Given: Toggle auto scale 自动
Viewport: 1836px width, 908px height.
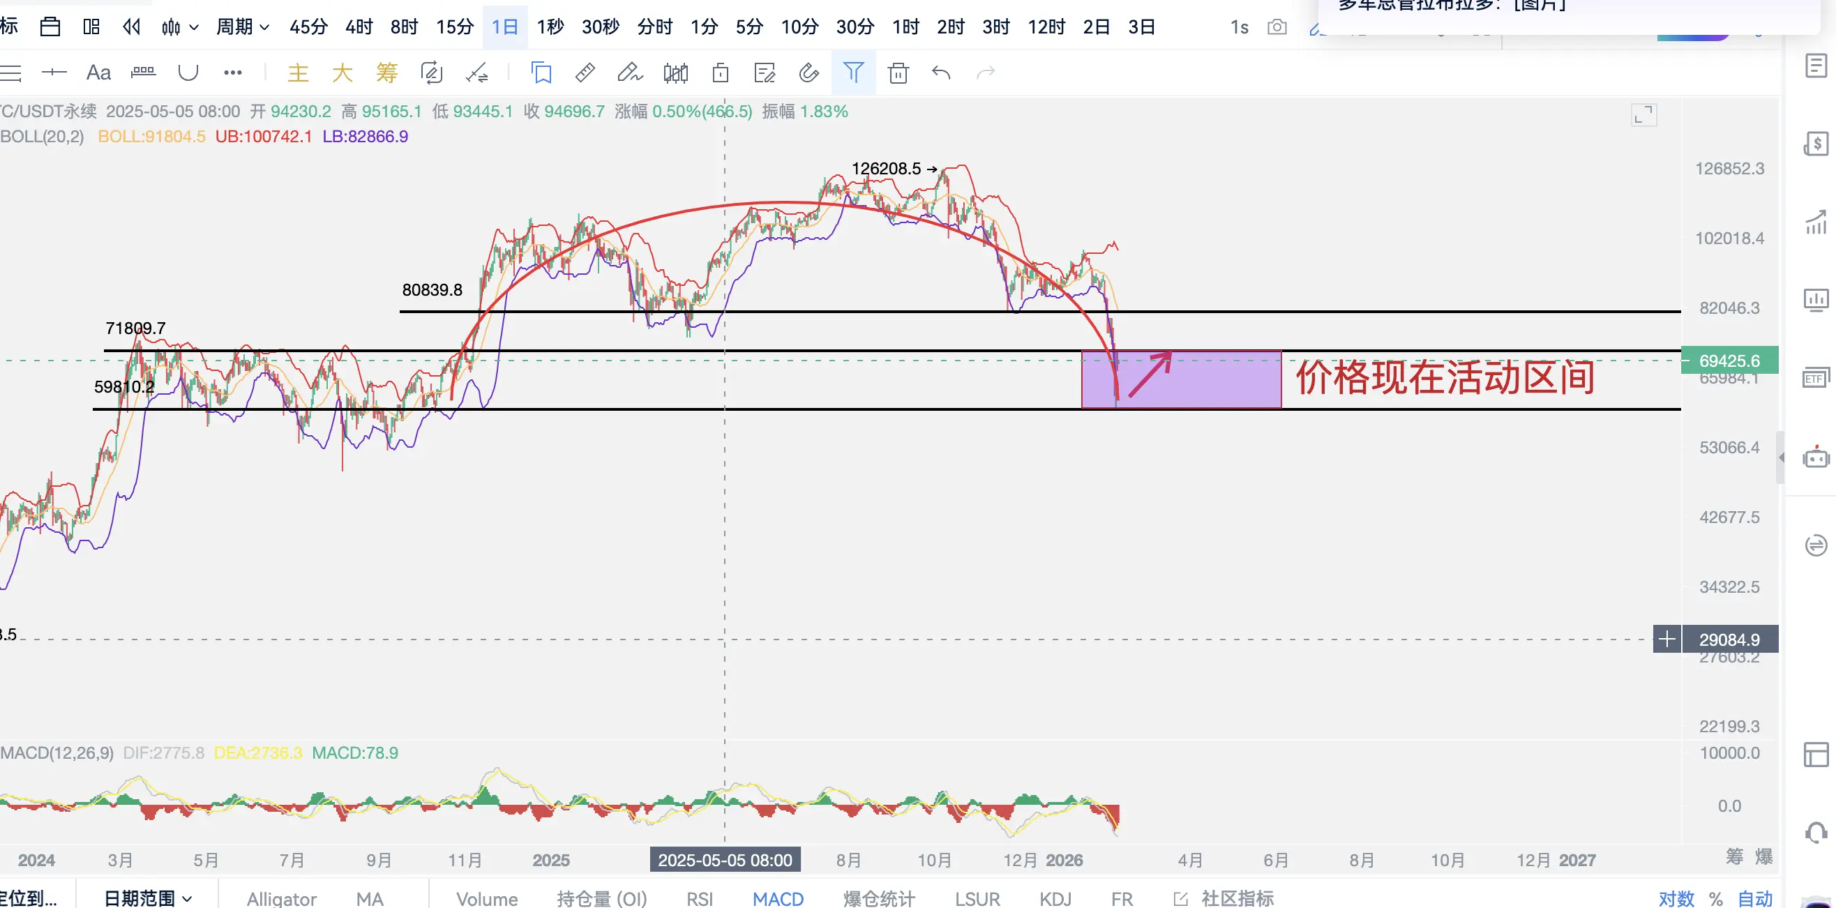Looking at the screenshot, I should click(1755, 898).
